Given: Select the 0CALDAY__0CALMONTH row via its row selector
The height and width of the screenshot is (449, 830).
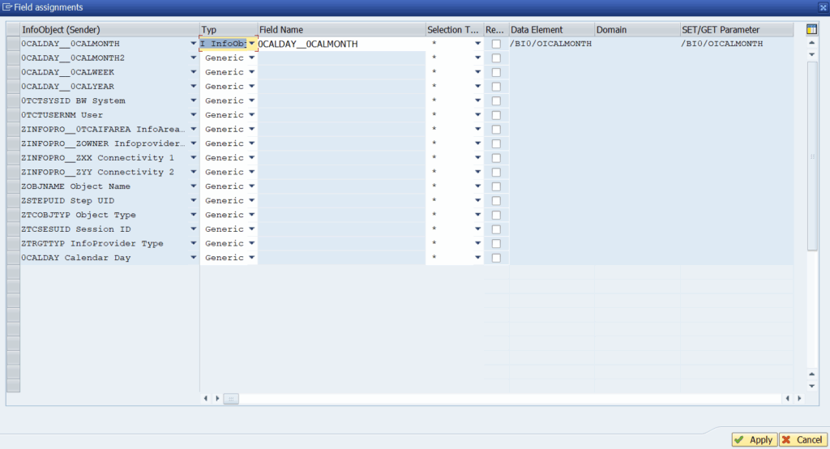Looking at the screenshot, I should point(13,44).
